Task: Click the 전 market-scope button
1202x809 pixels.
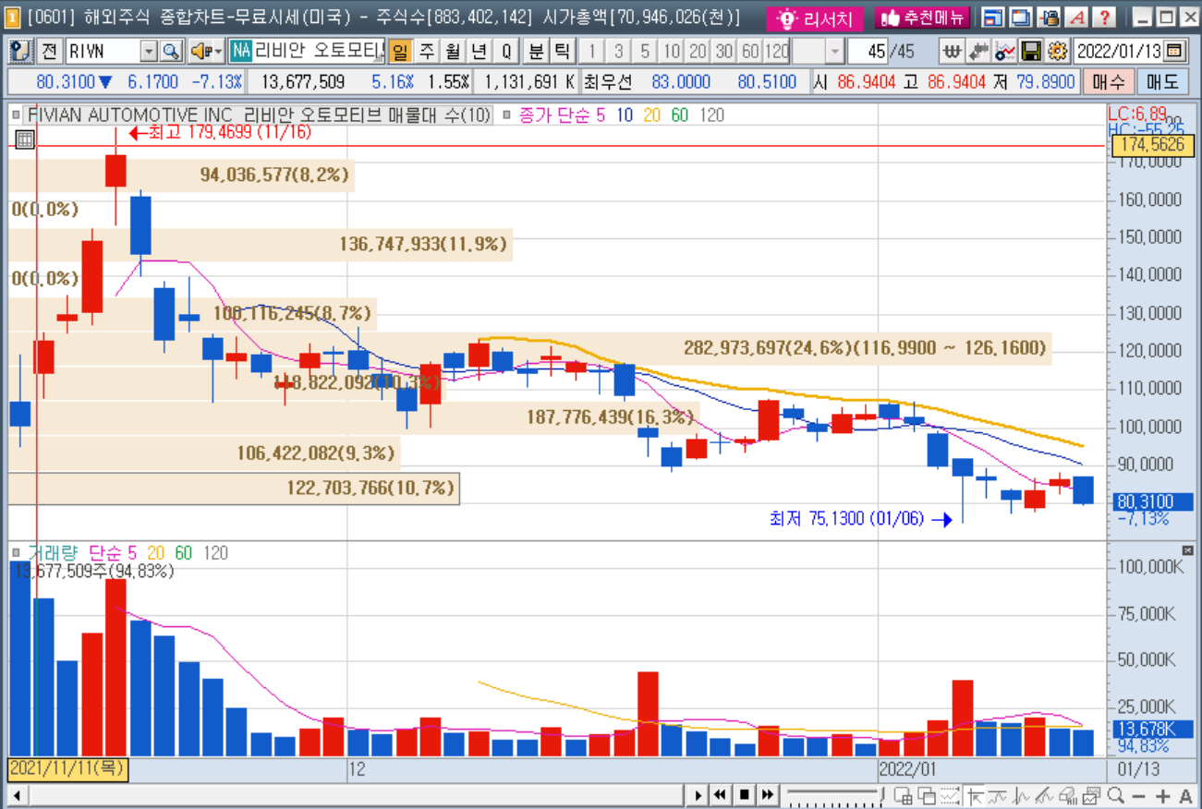Action: pos(49,51)
